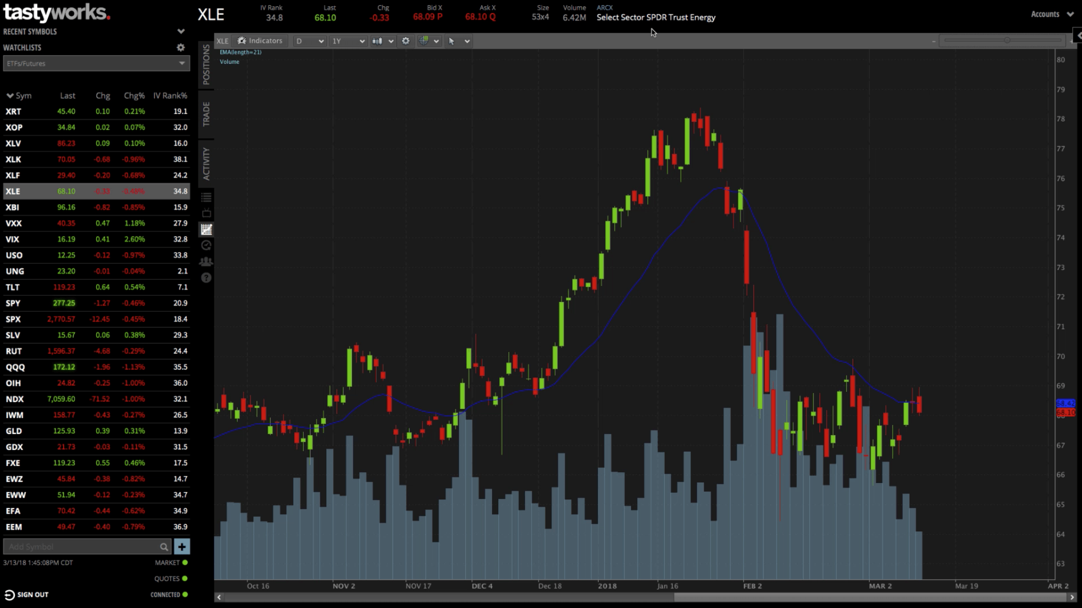Select the Volume indicator label
This screenshot has width=1082, height=608.
tap(230, 62)
